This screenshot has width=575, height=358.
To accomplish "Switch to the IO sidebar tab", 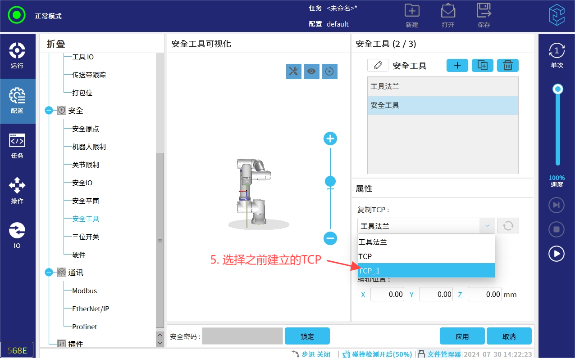I will [17, 236].
